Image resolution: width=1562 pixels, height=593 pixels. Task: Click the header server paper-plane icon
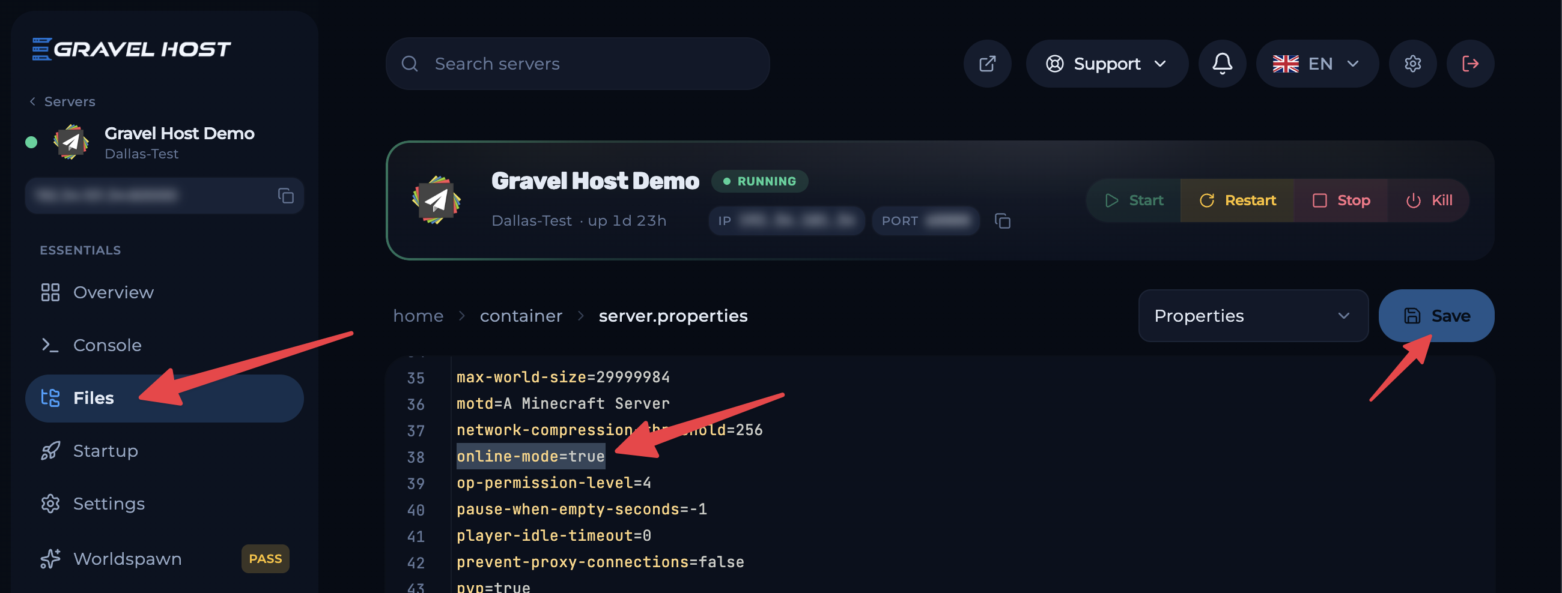tap(436, 200)
